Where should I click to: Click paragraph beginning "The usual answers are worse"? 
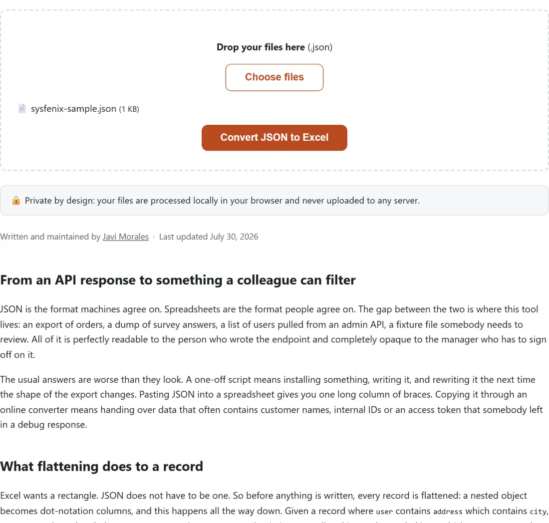(272, 402)
